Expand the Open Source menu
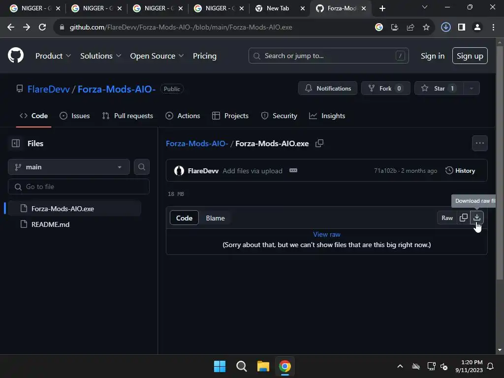 click(x=157, y=56)
